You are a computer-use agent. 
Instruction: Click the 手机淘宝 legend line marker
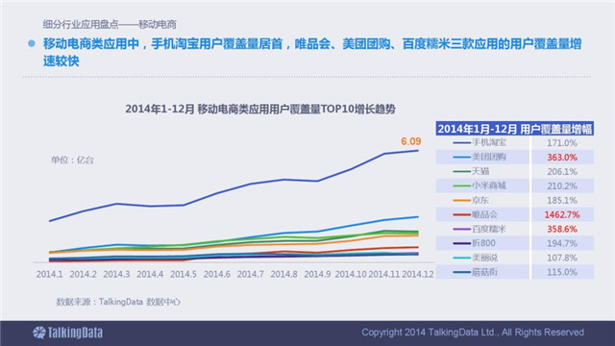[461, 143]
